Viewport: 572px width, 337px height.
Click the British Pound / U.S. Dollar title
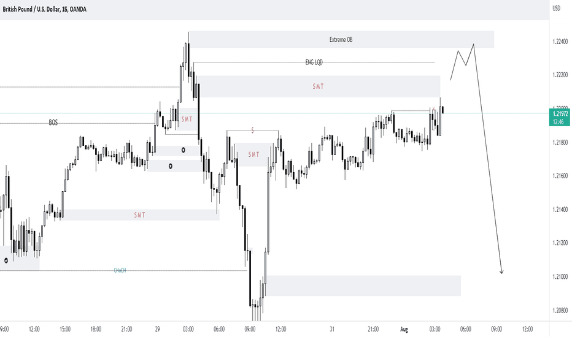tap(31, 9)
